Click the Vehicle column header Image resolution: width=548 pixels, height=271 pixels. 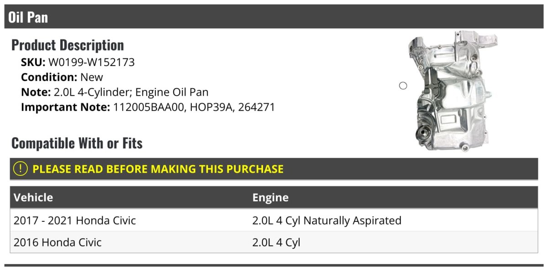(x=33, y=198)
